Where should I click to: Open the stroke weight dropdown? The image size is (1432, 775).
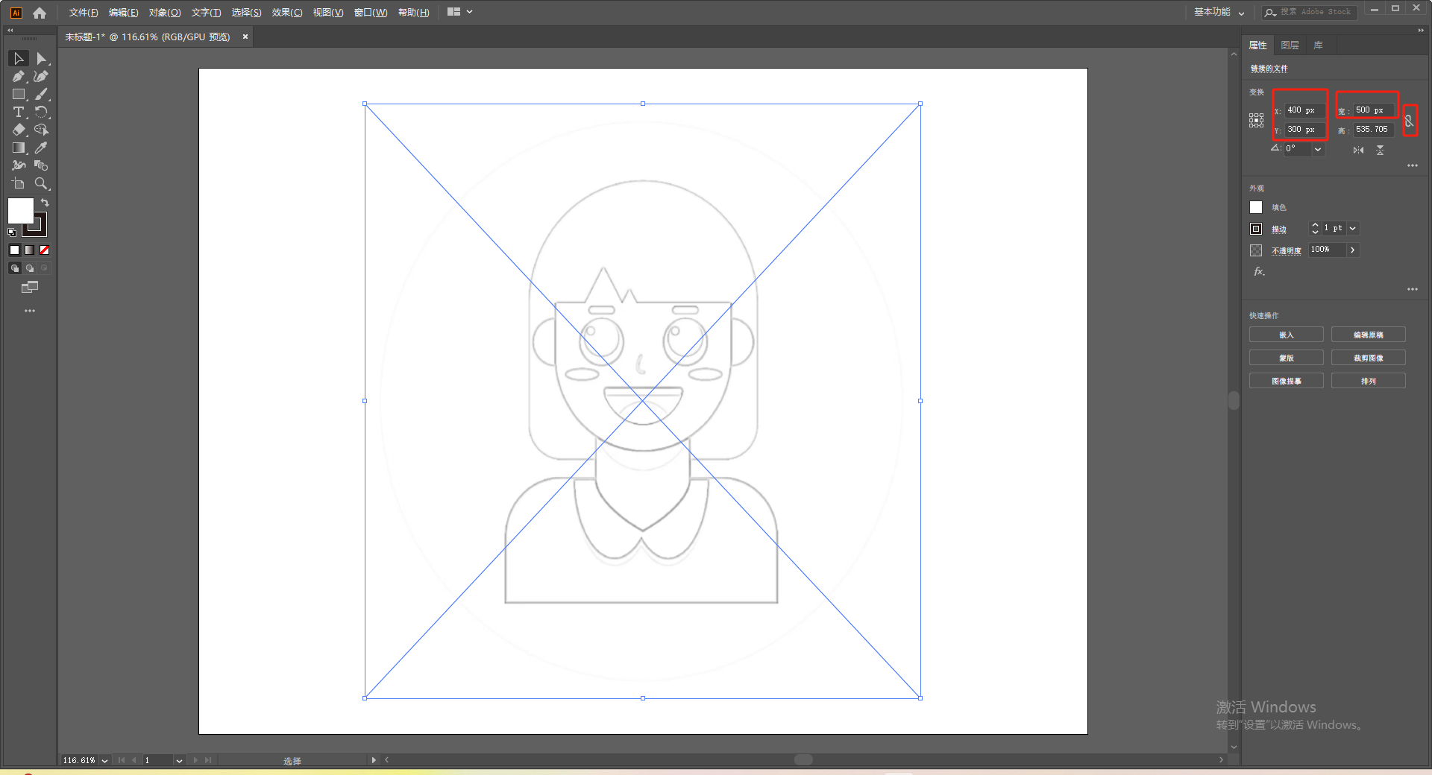click(1352, 229)
